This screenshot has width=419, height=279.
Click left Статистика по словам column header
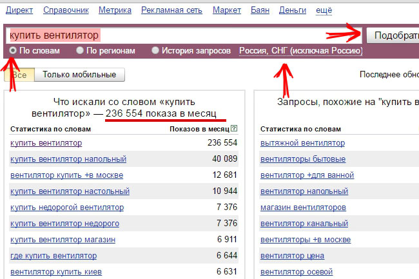tap(50, 129)
